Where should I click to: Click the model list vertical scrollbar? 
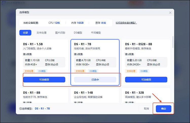click(173, 42)
